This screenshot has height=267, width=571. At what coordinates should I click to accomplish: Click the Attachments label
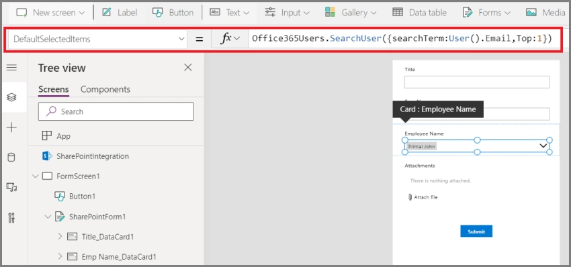[x=420, y=166]
